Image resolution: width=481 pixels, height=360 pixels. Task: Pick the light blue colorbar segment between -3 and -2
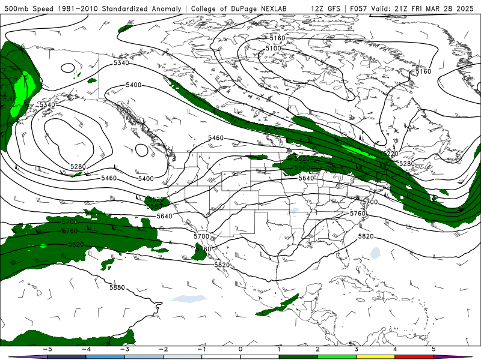coord(144,357)
